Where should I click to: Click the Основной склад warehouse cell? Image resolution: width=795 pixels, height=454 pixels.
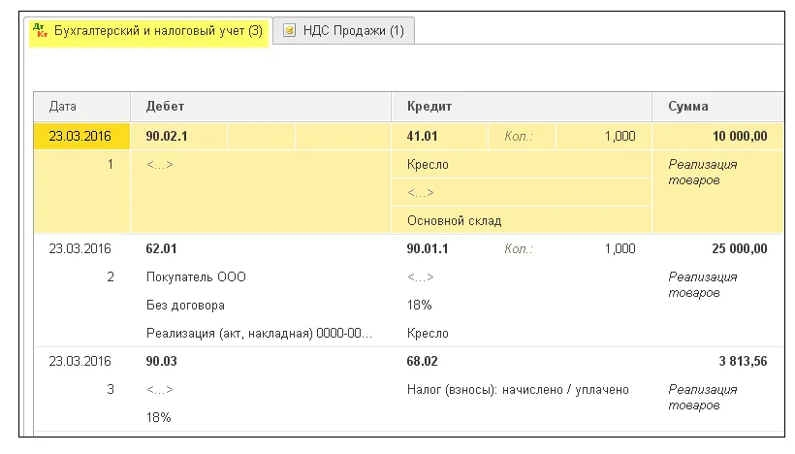click(454, 220)
